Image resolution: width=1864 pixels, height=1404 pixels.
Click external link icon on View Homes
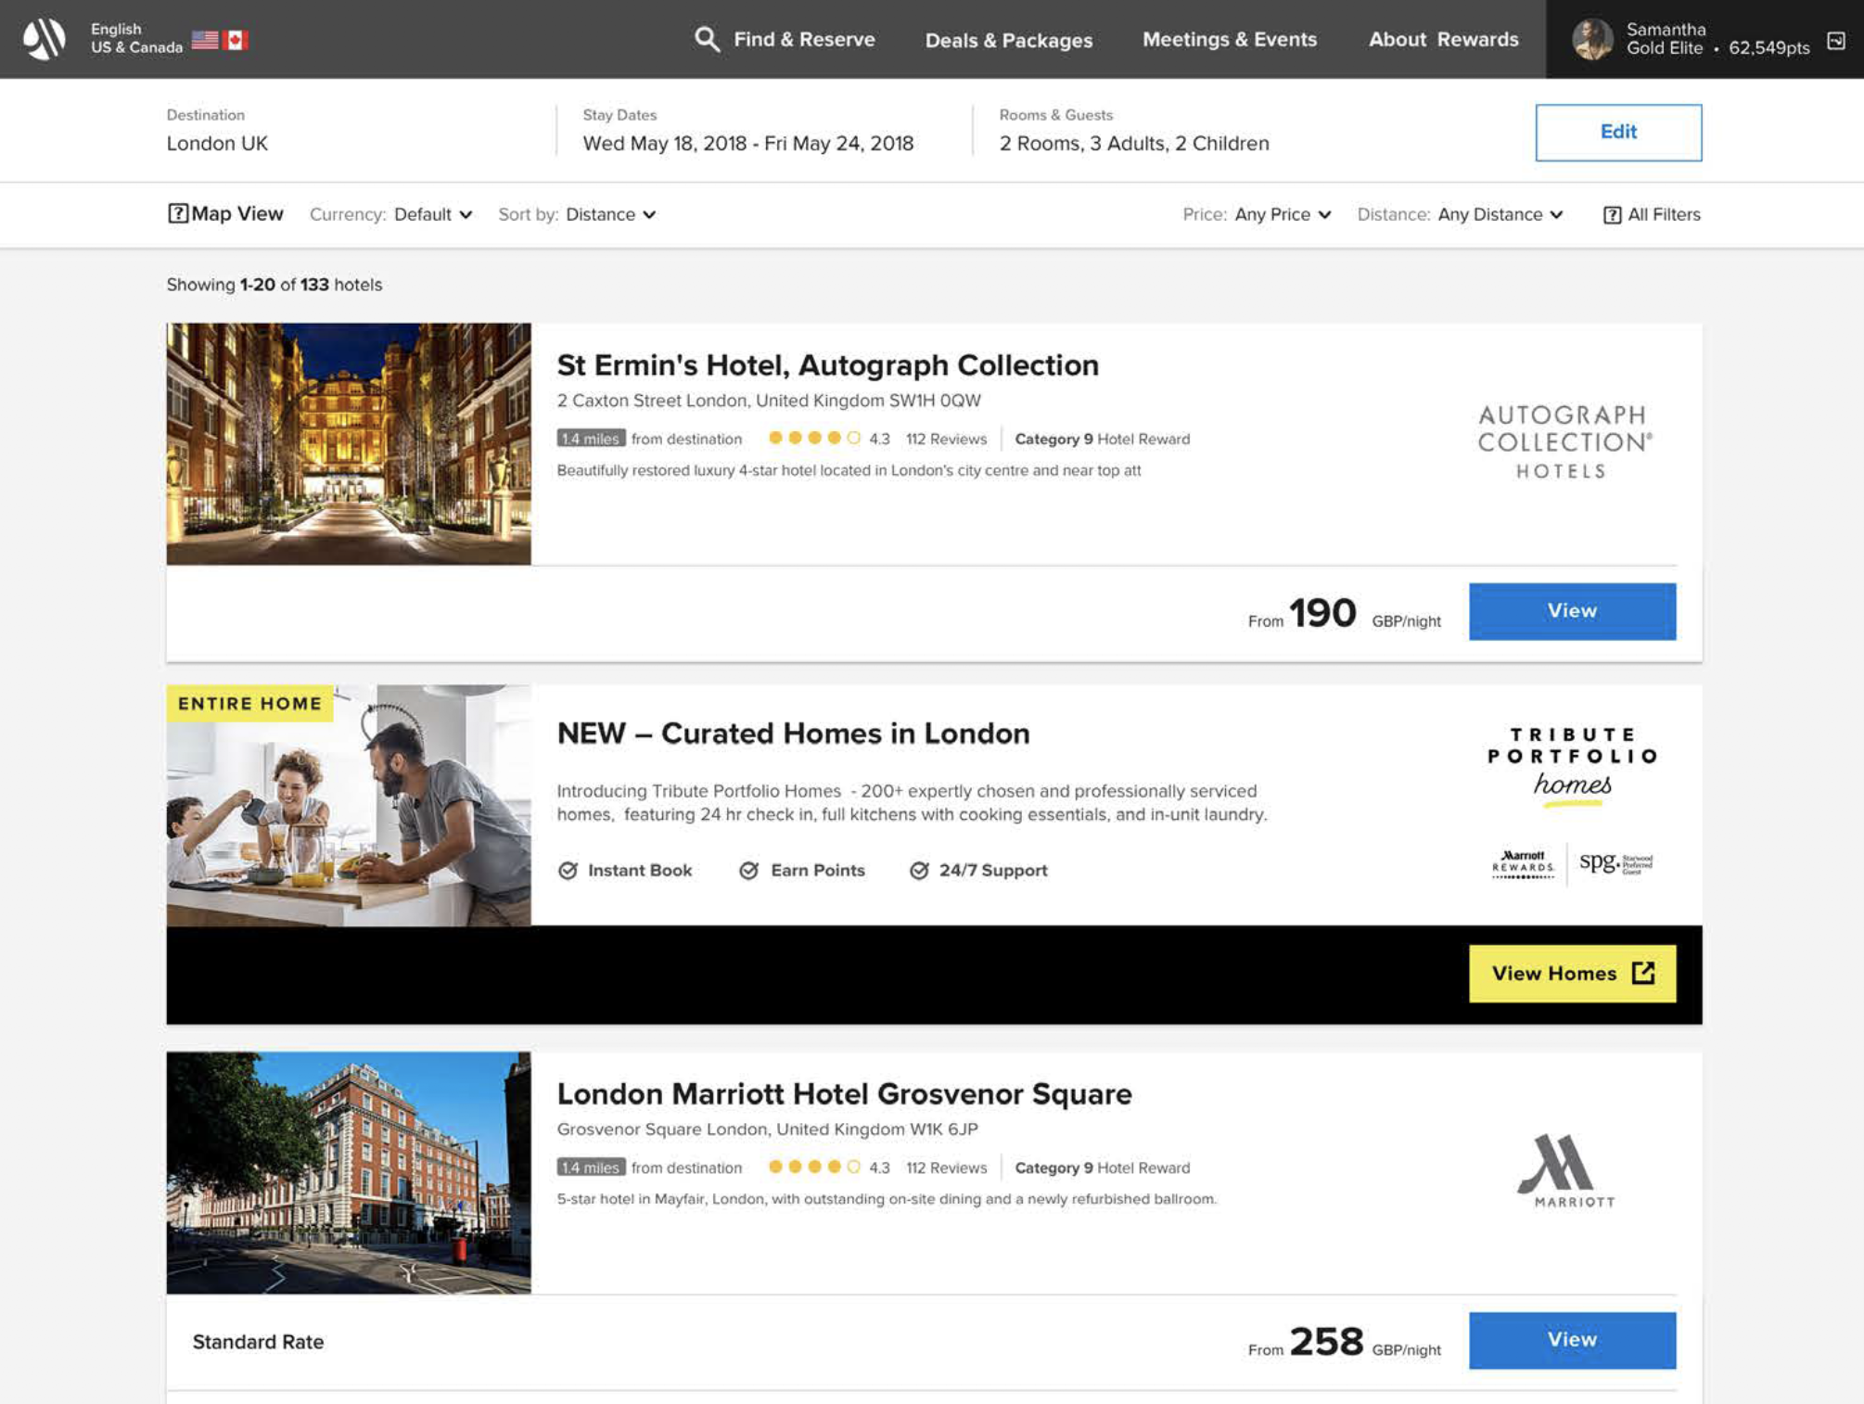coord(1643,973)
